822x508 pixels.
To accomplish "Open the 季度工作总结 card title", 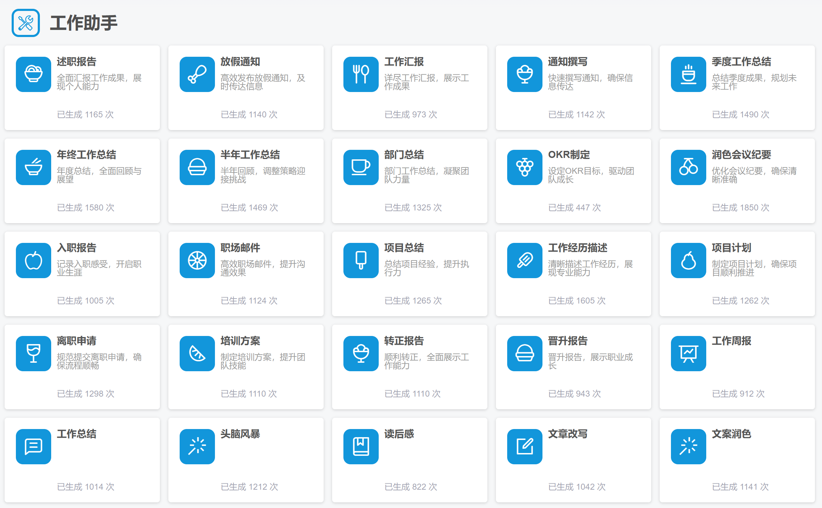I will click(741, 62).
